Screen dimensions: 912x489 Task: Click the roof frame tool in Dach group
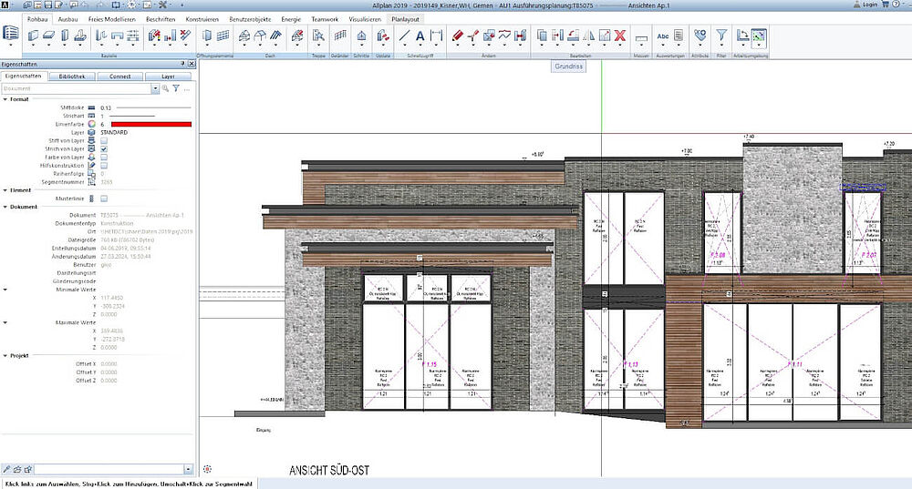[x=244, y=36]
